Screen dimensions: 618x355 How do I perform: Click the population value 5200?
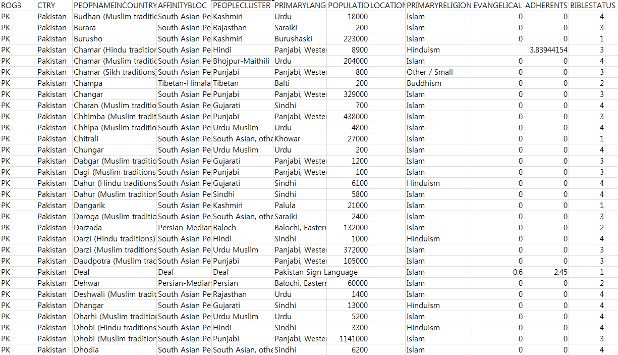tap(348, 317)
